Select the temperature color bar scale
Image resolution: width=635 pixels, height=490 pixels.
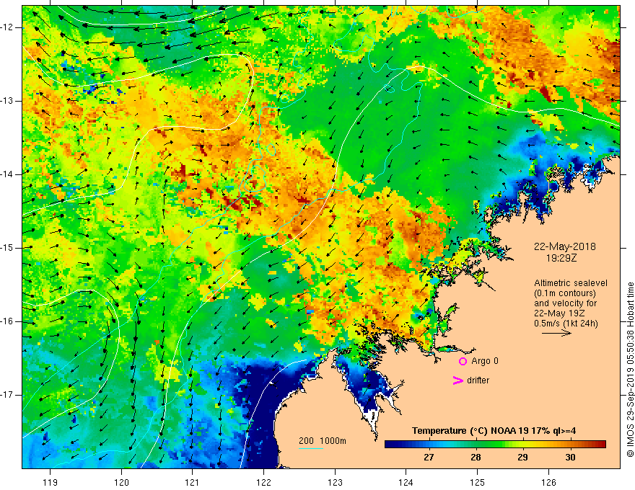[495, 445]
